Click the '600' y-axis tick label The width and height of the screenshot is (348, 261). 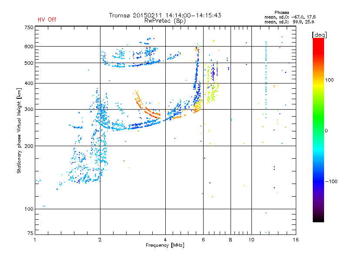click(29, 47)
